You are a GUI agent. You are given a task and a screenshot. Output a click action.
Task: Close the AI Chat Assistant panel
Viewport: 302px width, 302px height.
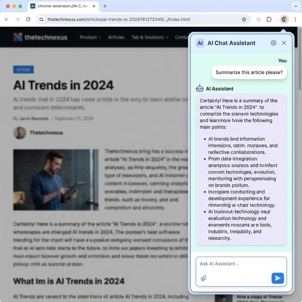pyautogui.click(x=284, y=43)
